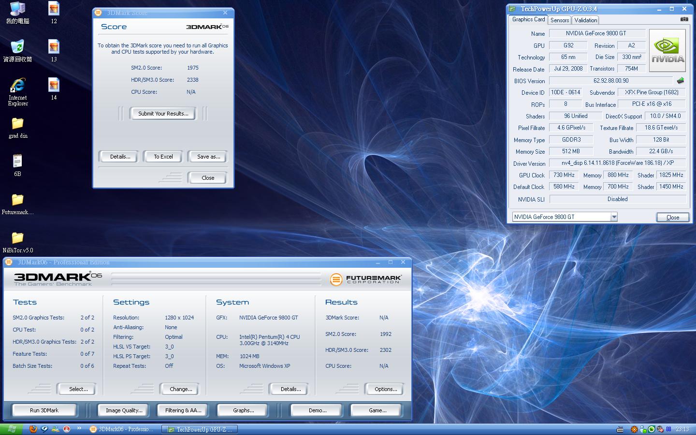The width and height of the screenshot is (696, 435).
Task: Click the blue speech-bubble quick launch icon
Action: tap(44, 429)
